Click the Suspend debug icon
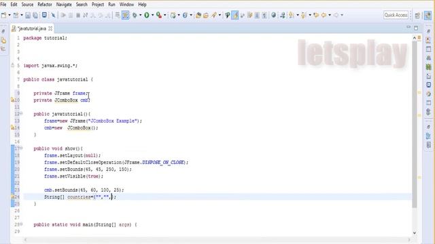The image size is (435, 244). pos(71,15)
